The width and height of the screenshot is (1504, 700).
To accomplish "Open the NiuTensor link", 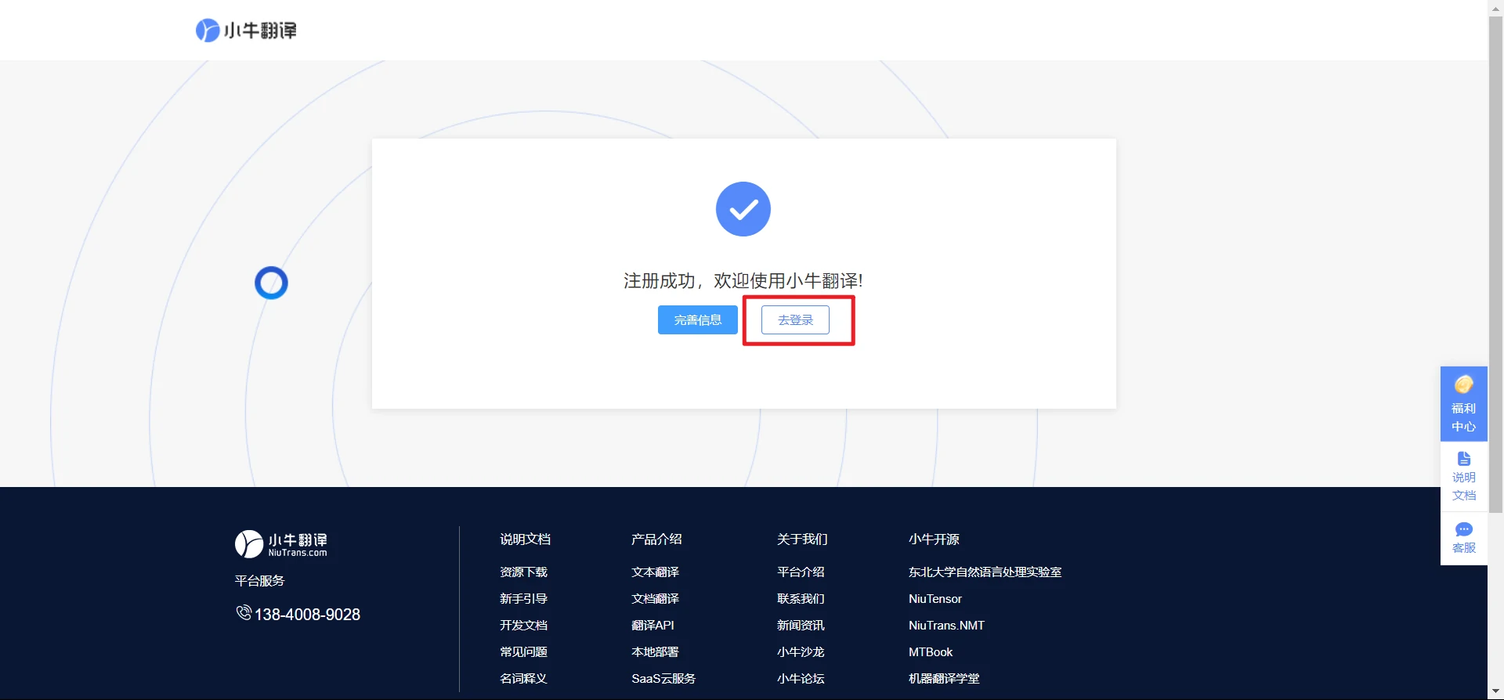I will pos(935,599).
